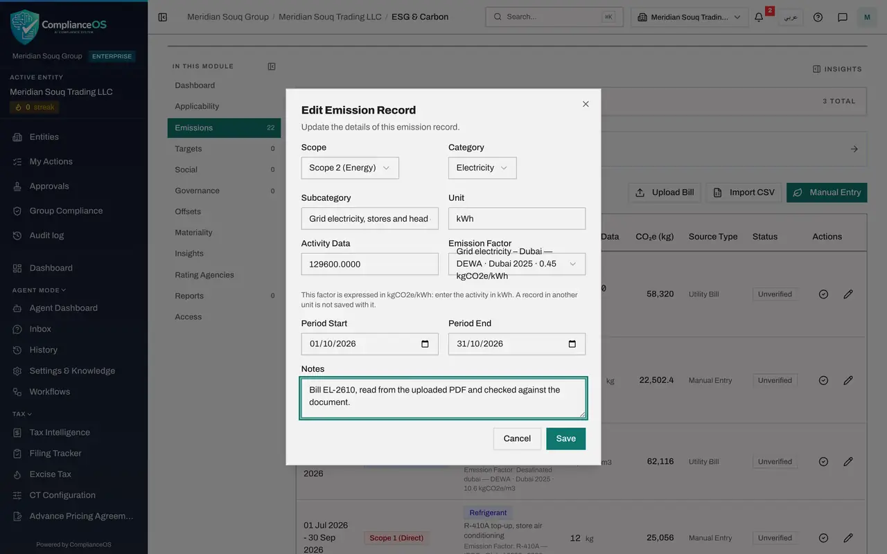Open the help question mark icon
Viewport: 887px width, 554px height.
[x=818, y=17]
